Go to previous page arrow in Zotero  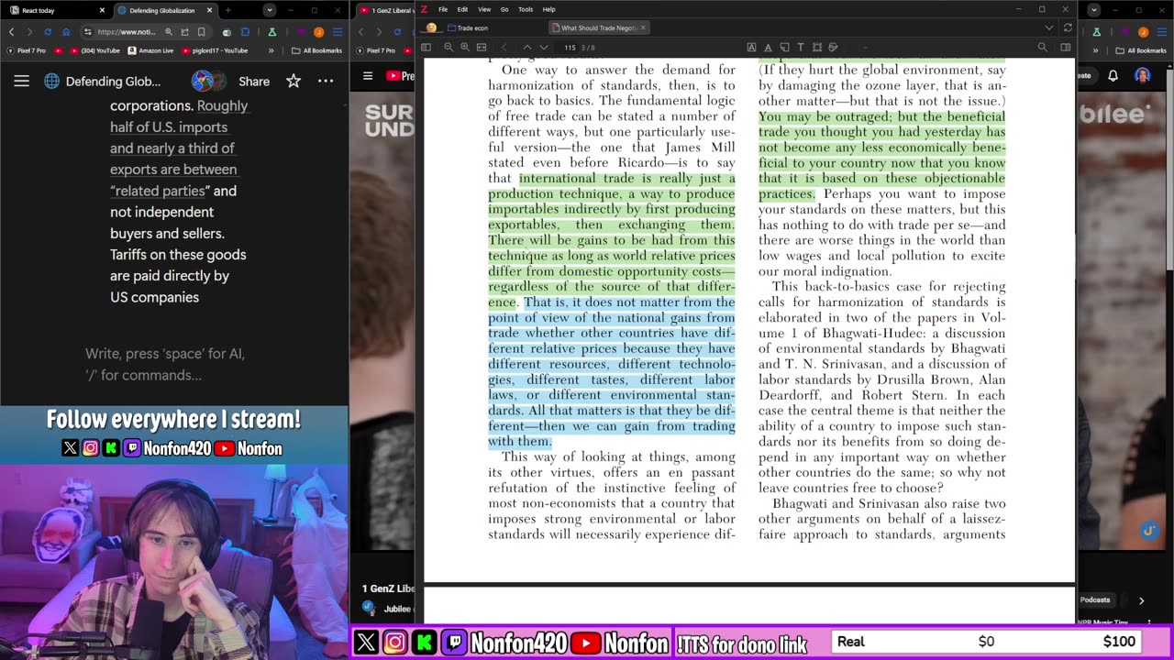coord(526,47)
